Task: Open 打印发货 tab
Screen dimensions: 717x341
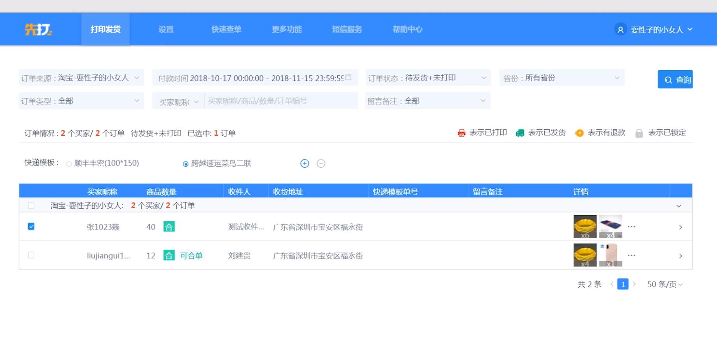Action: pos(105,29)
